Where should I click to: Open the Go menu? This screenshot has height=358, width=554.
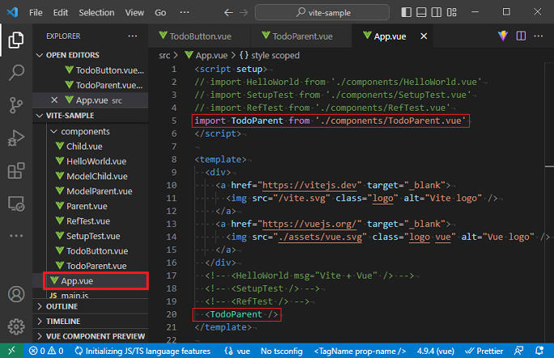point(160,13)
